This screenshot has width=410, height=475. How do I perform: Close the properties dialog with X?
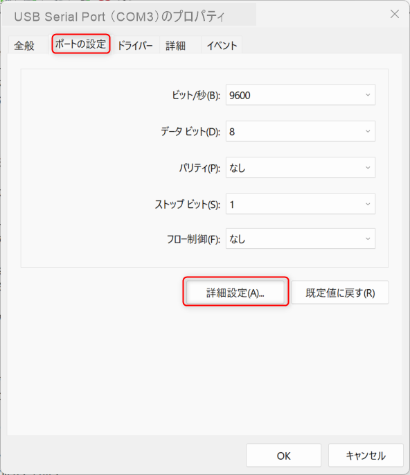(x=395, y=14)
